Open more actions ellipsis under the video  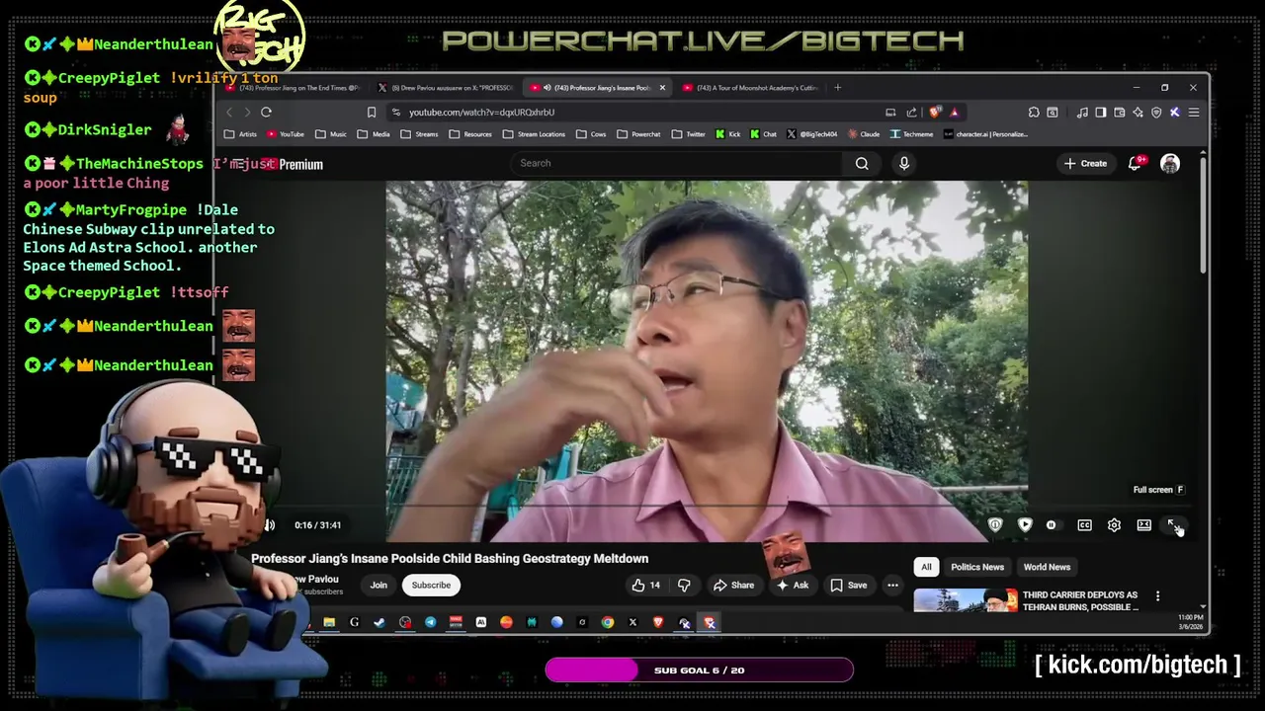(x=892, y=585)
